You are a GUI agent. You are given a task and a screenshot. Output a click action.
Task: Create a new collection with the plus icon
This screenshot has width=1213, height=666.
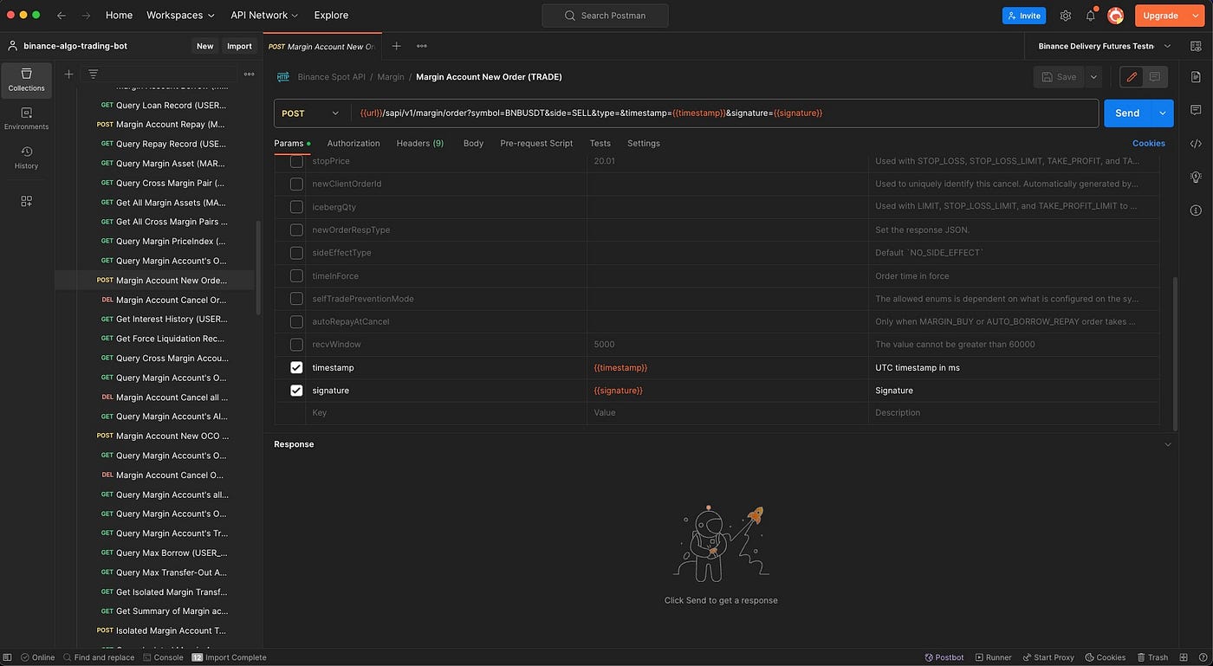(x=69, y=74)
